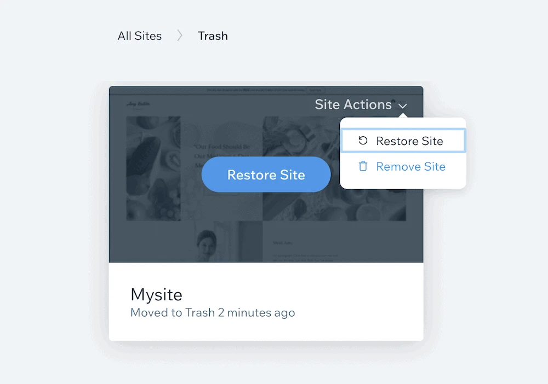Open the Site Actions dropdown
This screenshot has height=384, width=548.
361,104
